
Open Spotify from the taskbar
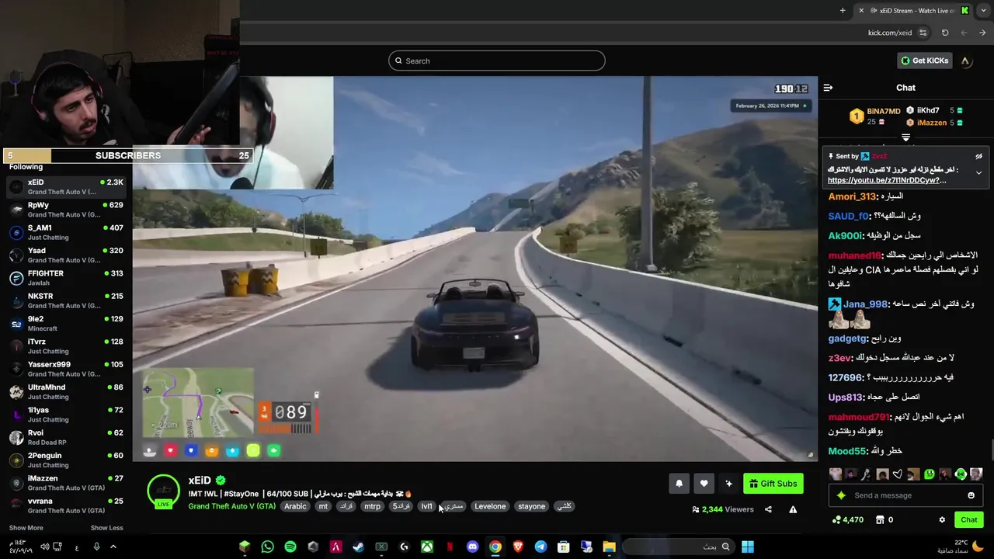pos(290,547)
